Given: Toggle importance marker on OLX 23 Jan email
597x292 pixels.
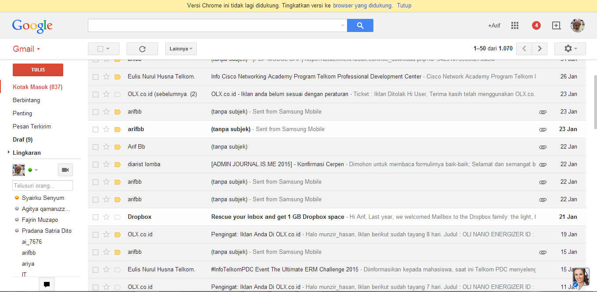Looking at the screenshot, I should [117, 94].
